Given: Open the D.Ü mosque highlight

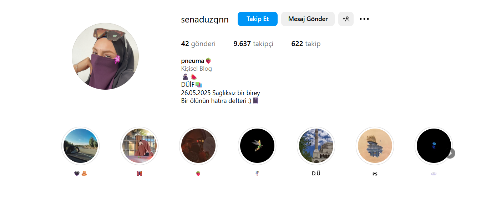Looking at the screenshot, I should click(316, 146).
